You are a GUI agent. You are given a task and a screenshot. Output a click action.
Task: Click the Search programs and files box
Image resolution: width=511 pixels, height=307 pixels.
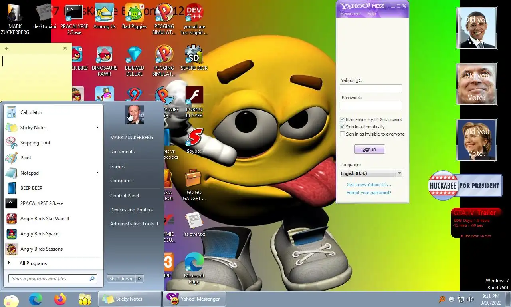click(x=52, y=279)
